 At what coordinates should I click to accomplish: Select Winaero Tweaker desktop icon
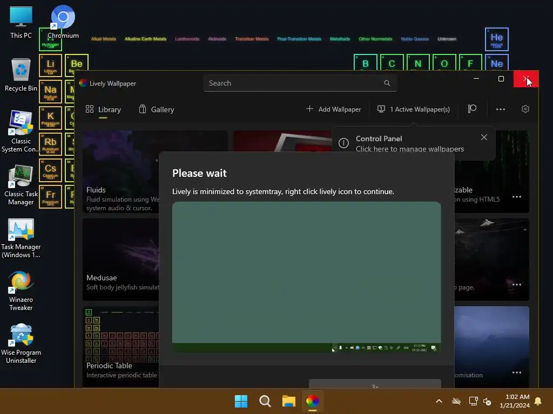pyautogui.click(x=21, y=291)
